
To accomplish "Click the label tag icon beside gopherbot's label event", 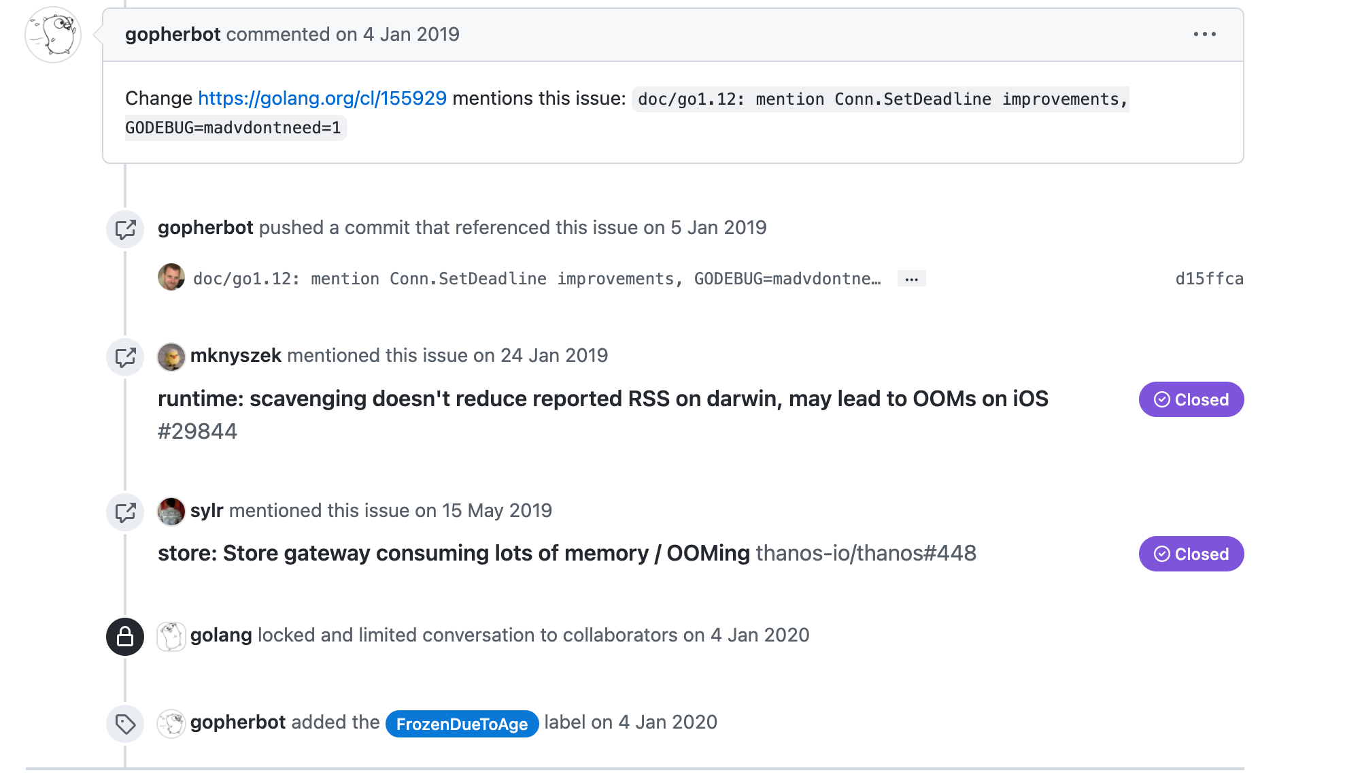I will point(125,724).
